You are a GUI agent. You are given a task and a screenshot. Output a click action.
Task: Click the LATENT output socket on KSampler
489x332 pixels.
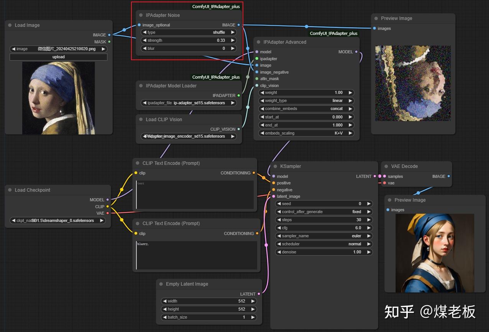[x=374, y=176]
